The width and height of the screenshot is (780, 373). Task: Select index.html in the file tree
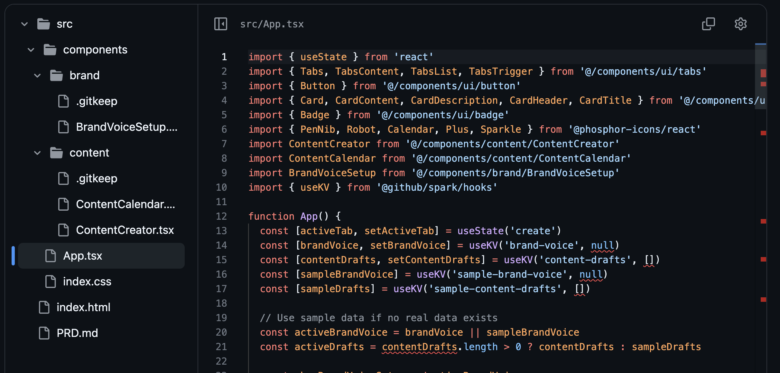[x=83, y=307]
